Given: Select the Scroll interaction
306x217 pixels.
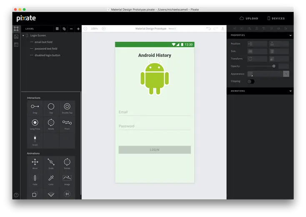Looking at the screenshot, I should click(35, 141).
